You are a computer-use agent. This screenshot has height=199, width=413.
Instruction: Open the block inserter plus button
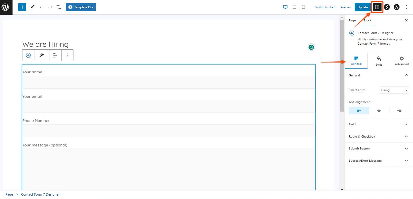click(x=22, y=7)
